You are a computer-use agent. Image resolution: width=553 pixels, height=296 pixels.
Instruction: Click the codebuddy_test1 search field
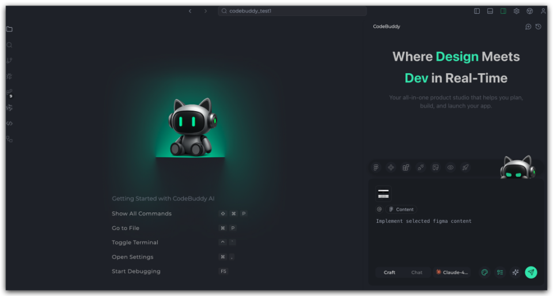[x=292, y=11]
